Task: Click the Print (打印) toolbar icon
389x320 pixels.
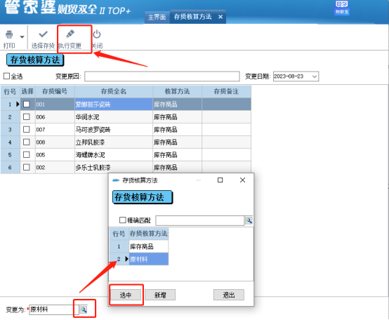Action: click(9, 34)
